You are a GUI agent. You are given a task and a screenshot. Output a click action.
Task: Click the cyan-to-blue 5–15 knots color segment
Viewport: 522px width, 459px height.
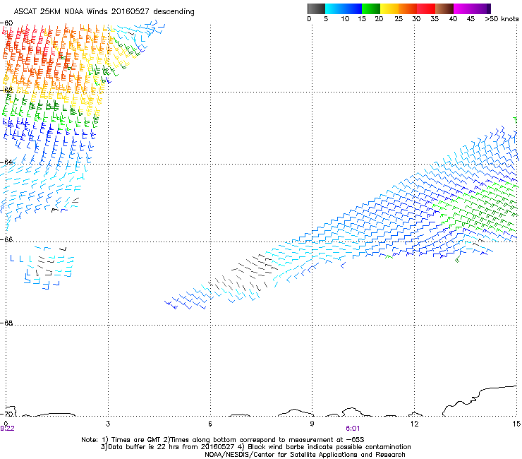tap(344, 8)
